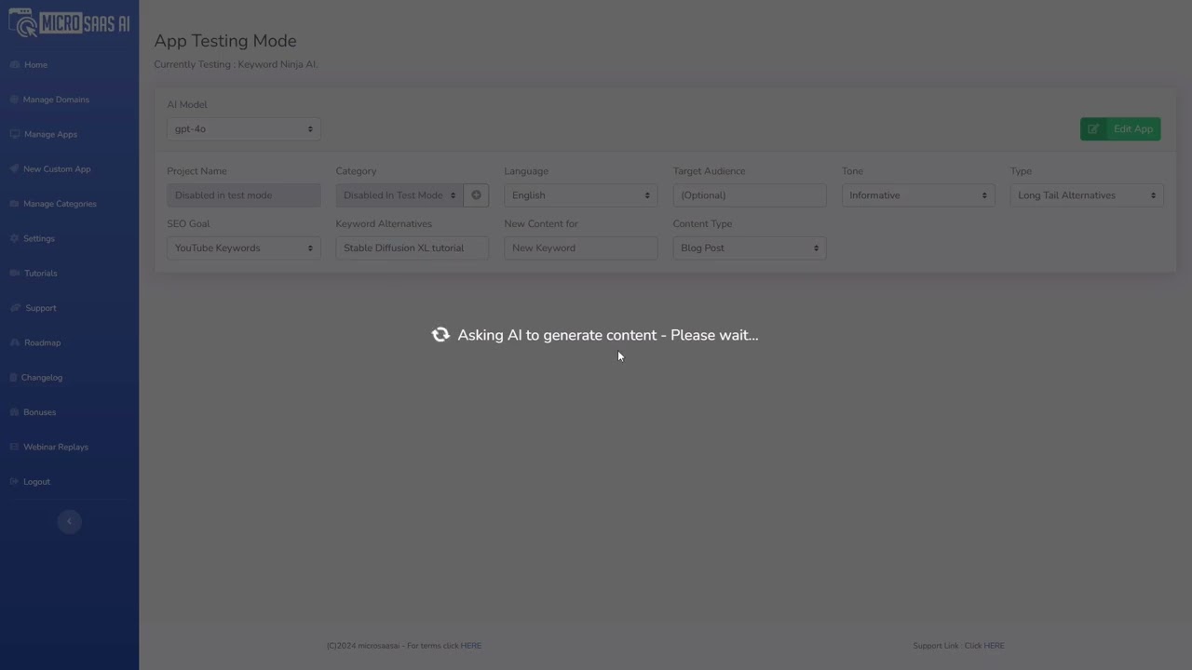Image resolution: width=1192 pixels, height=670 pixels.
Task: Click the Support icon in sidebar
Action: [14, 308]
